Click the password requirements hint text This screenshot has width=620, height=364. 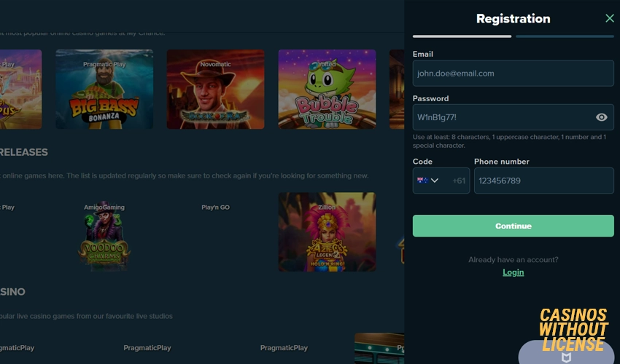pyautogui.click(x=509, y=141)
